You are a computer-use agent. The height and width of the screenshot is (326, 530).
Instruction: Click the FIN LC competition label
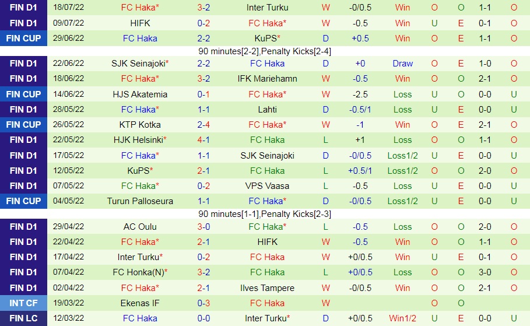click(23, 318)
